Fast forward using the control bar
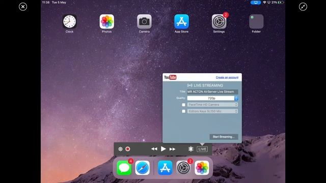 pos(172,149)
